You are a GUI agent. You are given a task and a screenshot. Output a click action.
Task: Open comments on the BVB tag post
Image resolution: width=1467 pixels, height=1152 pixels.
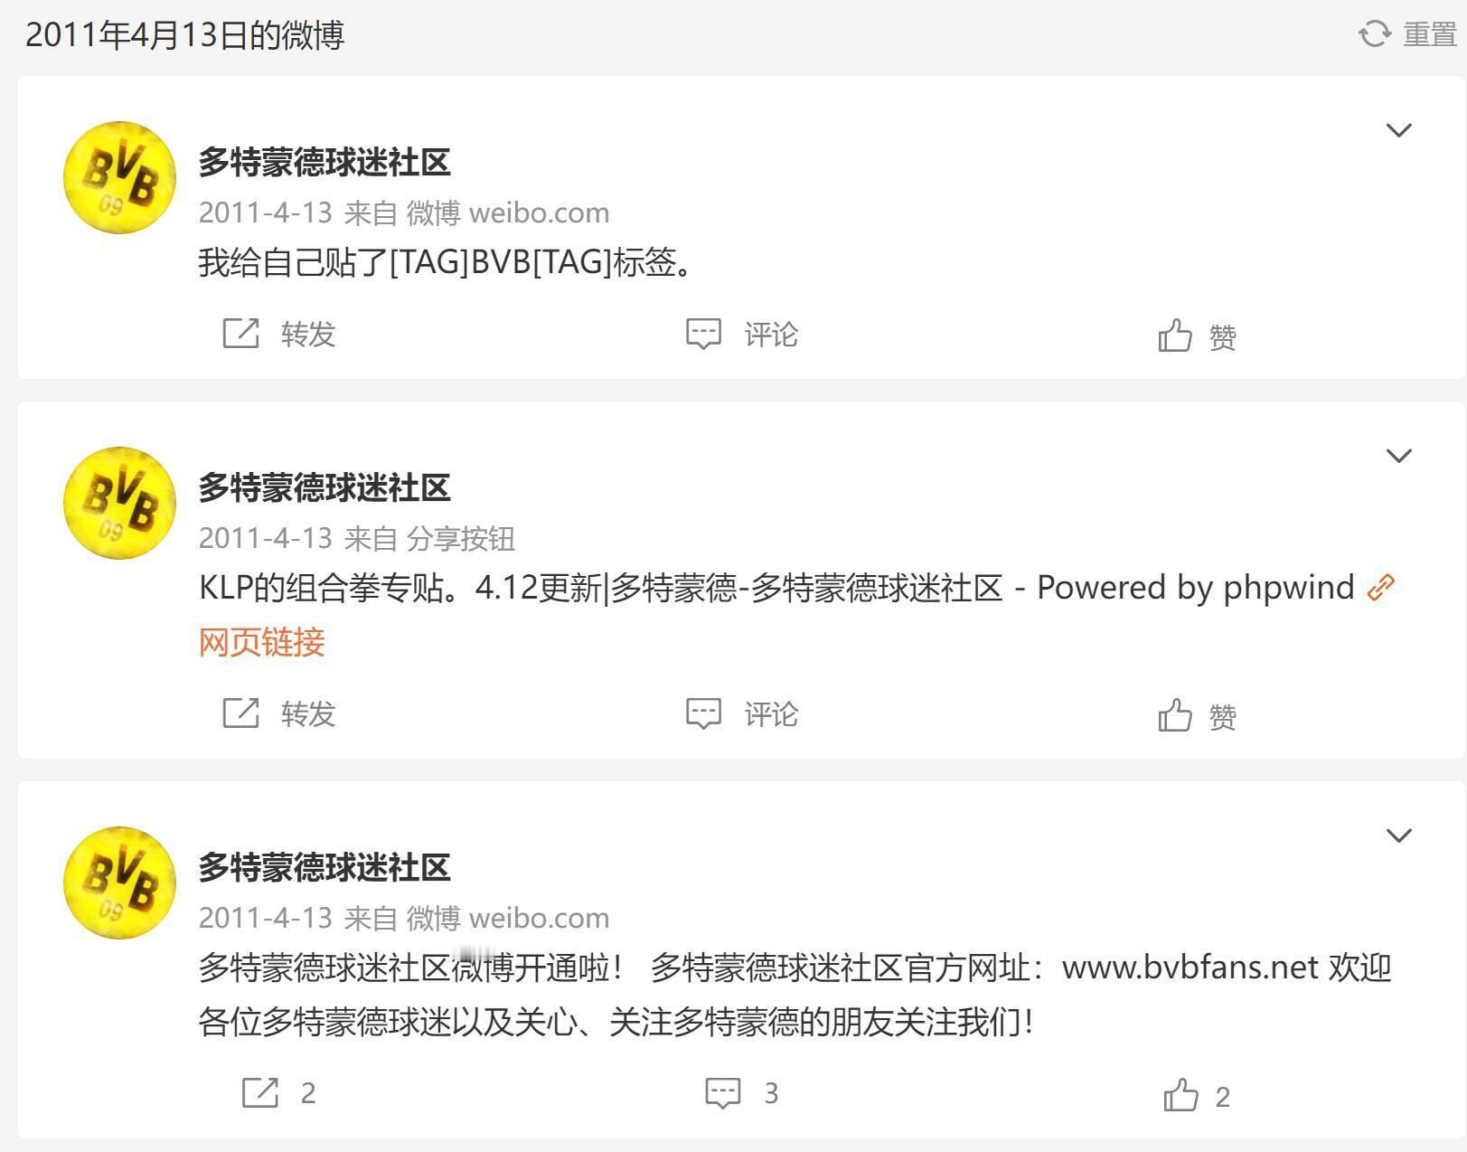tap(741, 334)
